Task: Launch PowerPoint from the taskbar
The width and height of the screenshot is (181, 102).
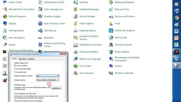Action: [x=176, y=38]
